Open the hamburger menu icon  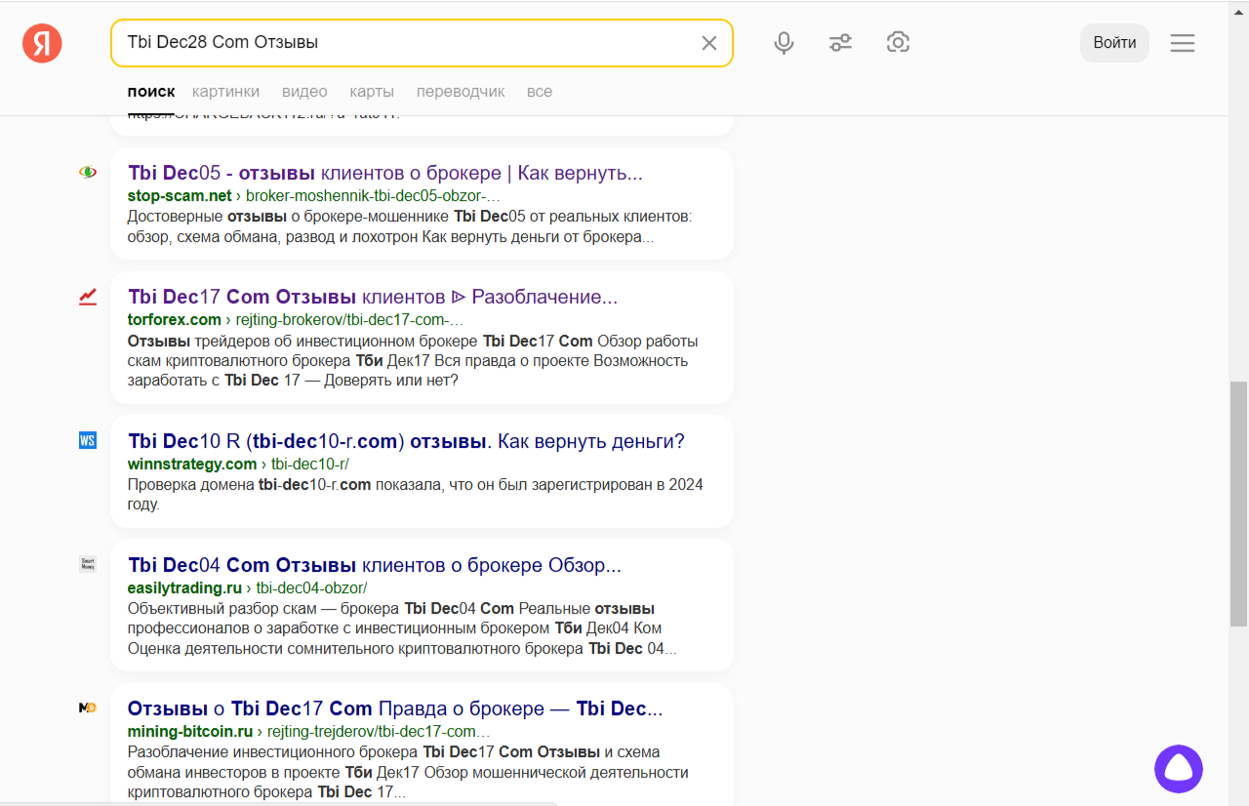tap(1183, 43)
